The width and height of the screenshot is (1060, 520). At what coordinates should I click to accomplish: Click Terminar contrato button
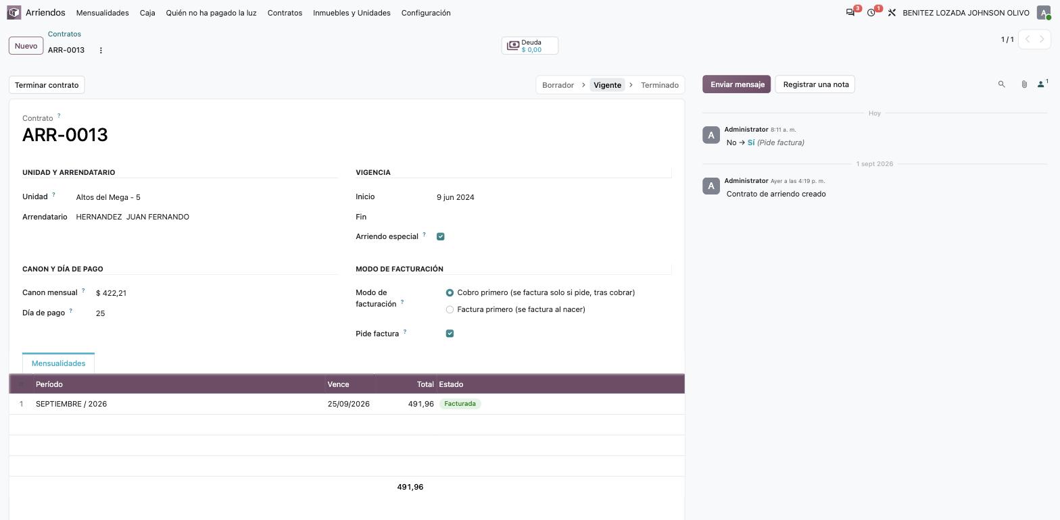tap(47, 85)
